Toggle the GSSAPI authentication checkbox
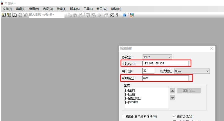The height and width of the screenshot is (121, 224). point(127,102)
